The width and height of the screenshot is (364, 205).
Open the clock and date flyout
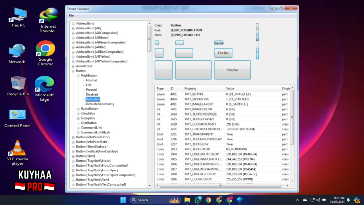[337, 200]
